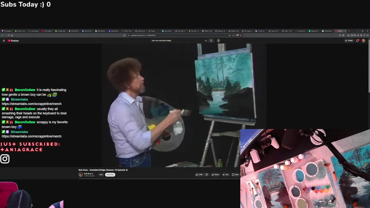The width and height of the screenshot is (370, 208).
Task: Save the video to a playlist
Action: pyautogui.click(x=235, y=174)
